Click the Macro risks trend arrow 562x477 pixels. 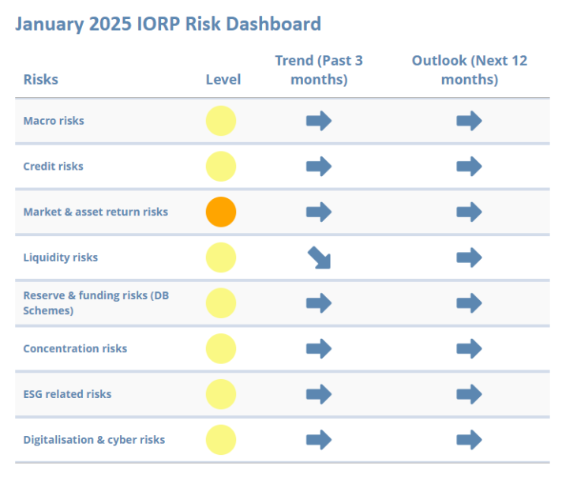(318, 121)
